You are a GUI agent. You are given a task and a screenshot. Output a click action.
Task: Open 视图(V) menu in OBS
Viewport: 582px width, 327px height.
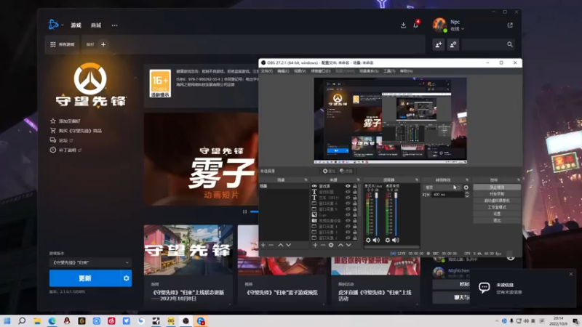point(300,71)
